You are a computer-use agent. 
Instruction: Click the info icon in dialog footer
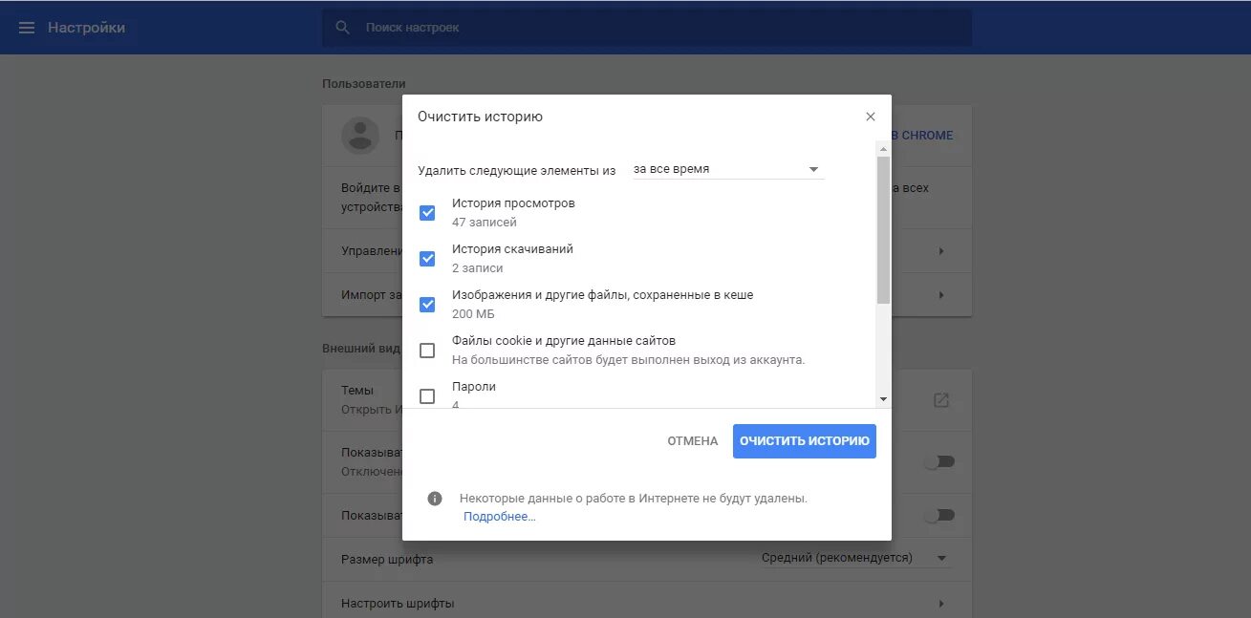[x=435, y=499]
